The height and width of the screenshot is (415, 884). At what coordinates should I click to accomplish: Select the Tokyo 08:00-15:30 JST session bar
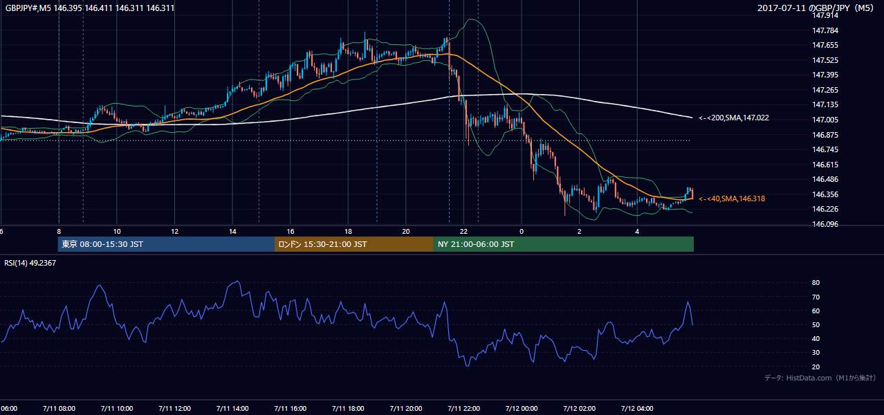click(x=166, y=244)
